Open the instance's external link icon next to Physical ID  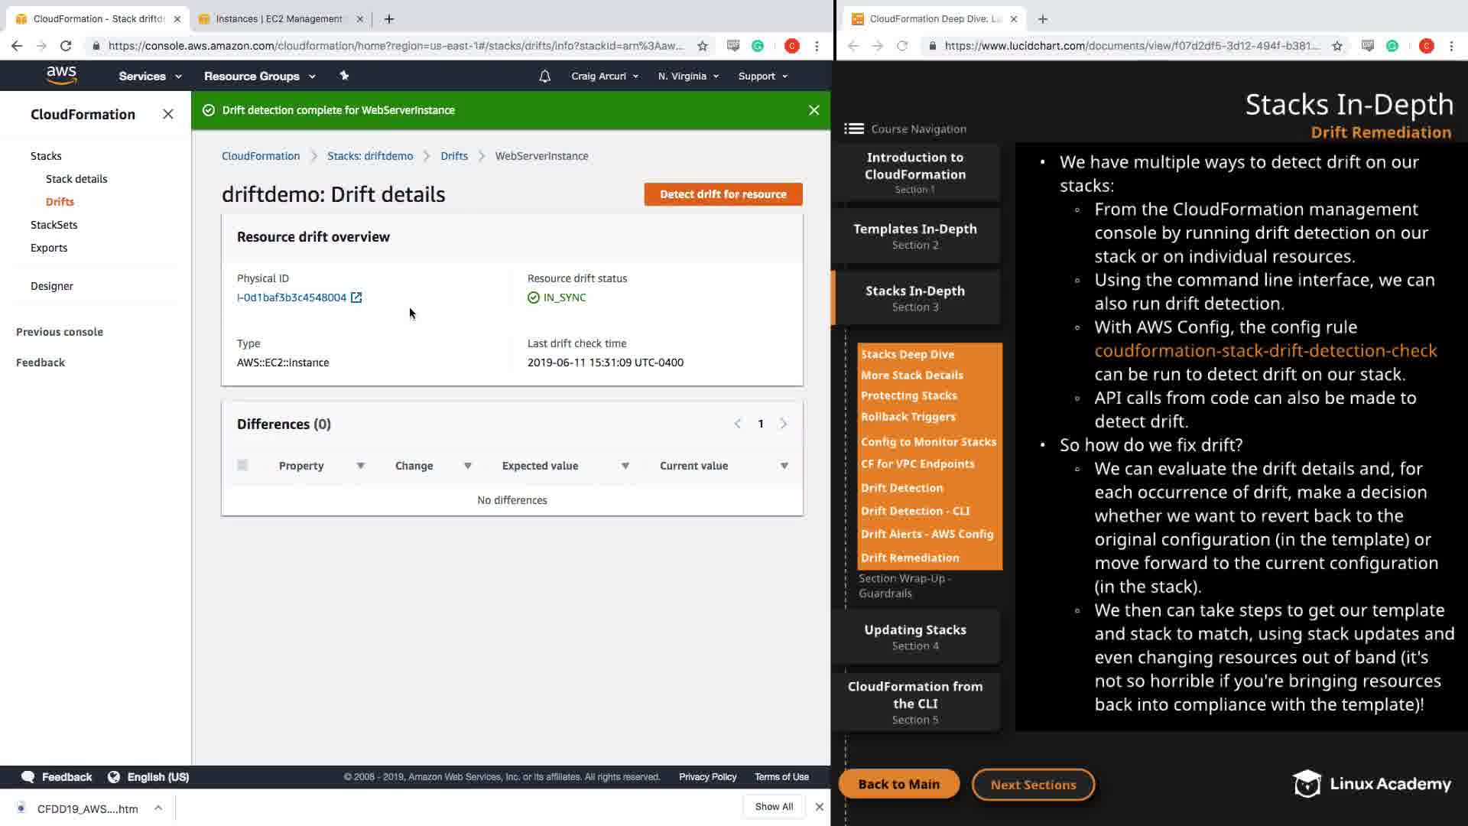[356, 298]
